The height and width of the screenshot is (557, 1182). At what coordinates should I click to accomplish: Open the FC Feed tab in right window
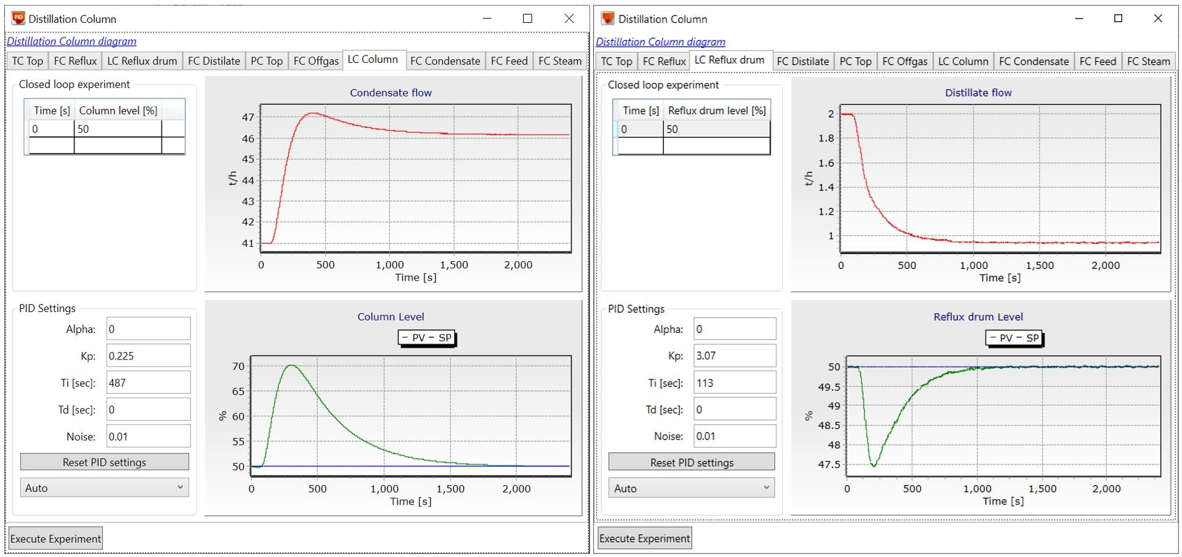point(1098,61)
